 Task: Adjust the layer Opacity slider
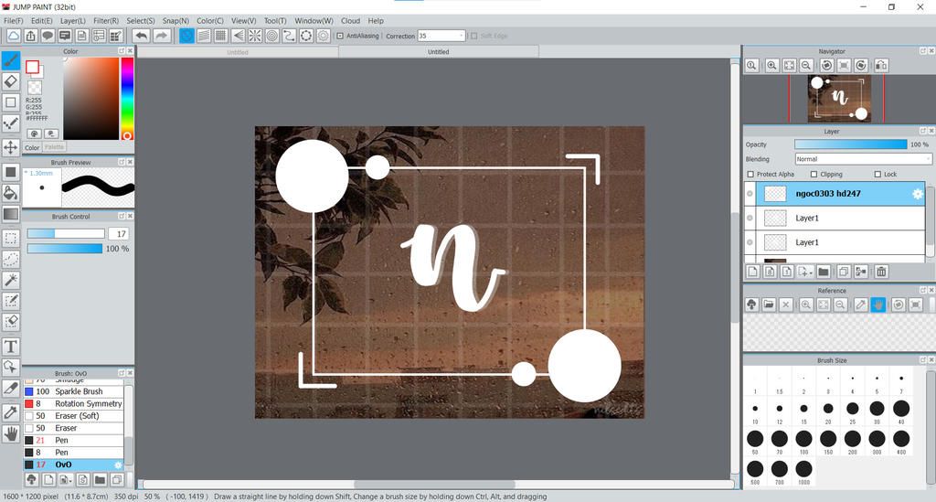pos(851,144)
